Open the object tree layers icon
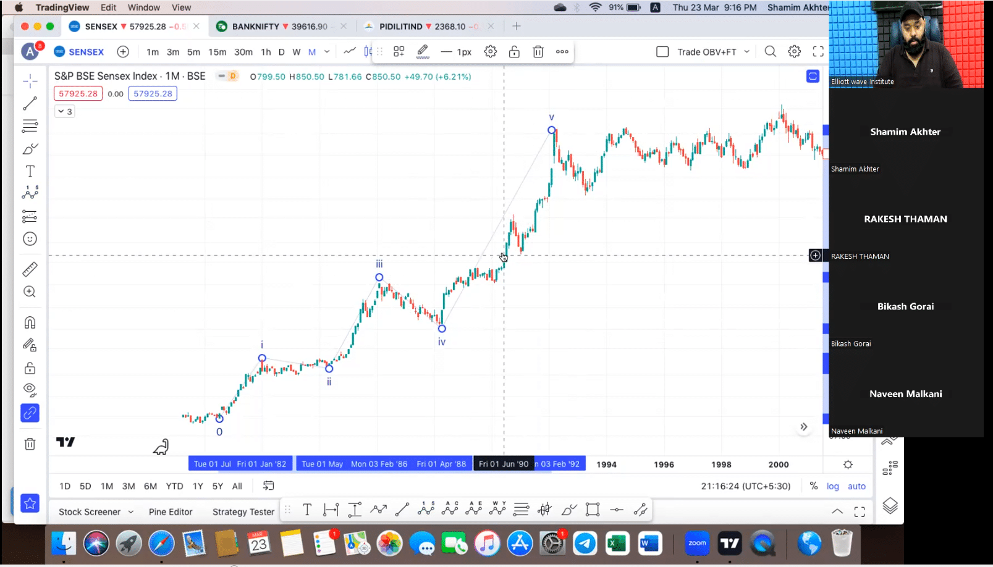 coord(890,506)
